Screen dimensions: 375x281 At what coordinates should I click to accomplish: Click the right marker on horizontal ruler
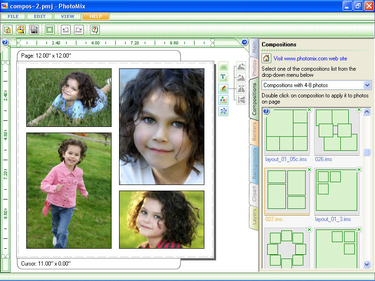point(212,43)
